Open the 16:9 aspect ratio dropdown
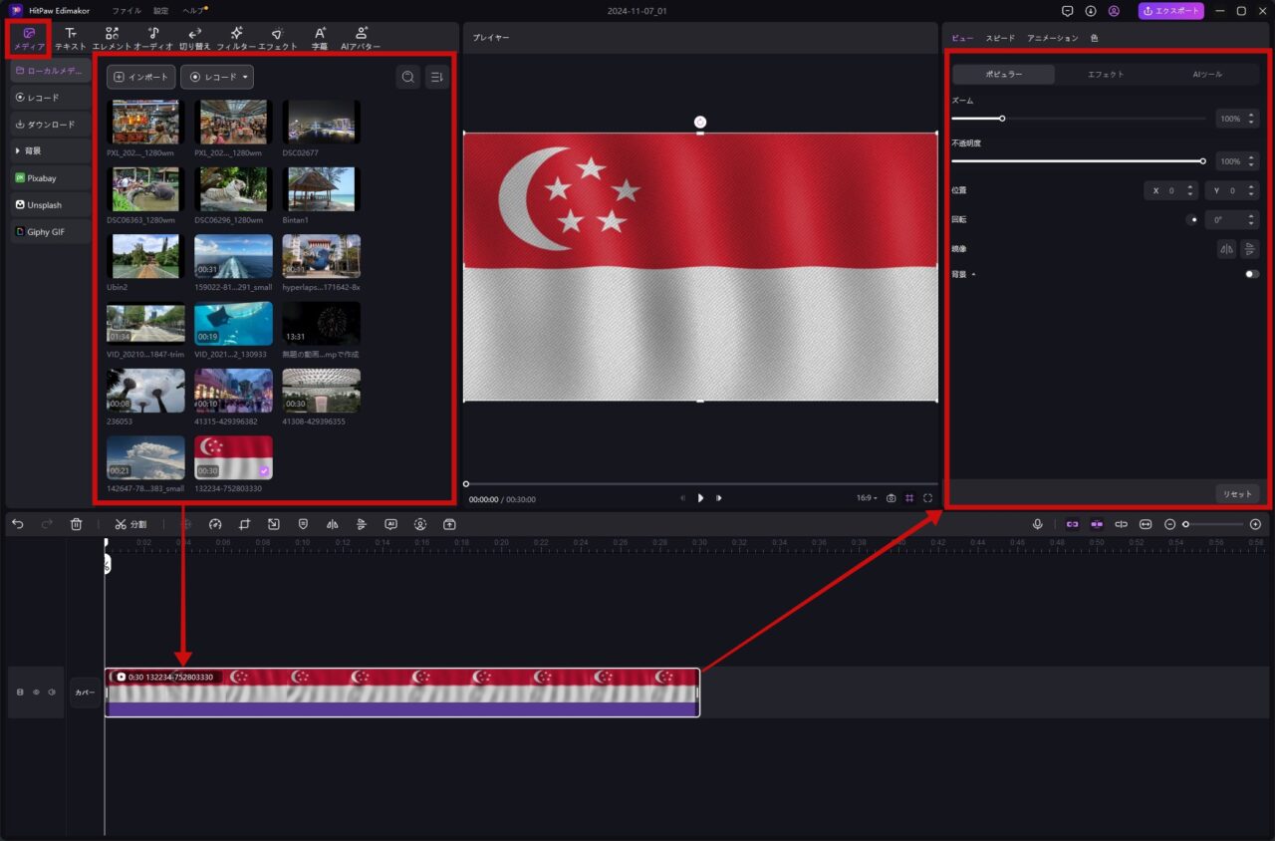 [x=867, y=498]
